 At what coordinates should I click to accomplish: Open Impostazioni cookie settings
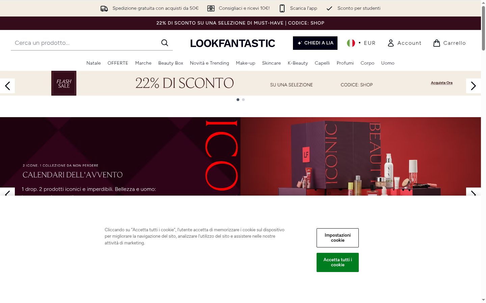[337, 238]
